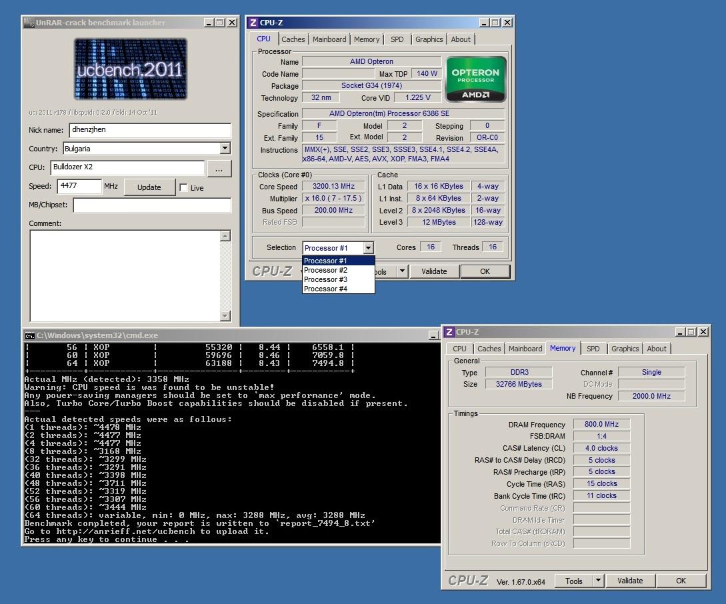The height and width of the screenshot is (604, 726).
Task: Click the memory Size value 32766 MBytes
Action: (519, 384)
